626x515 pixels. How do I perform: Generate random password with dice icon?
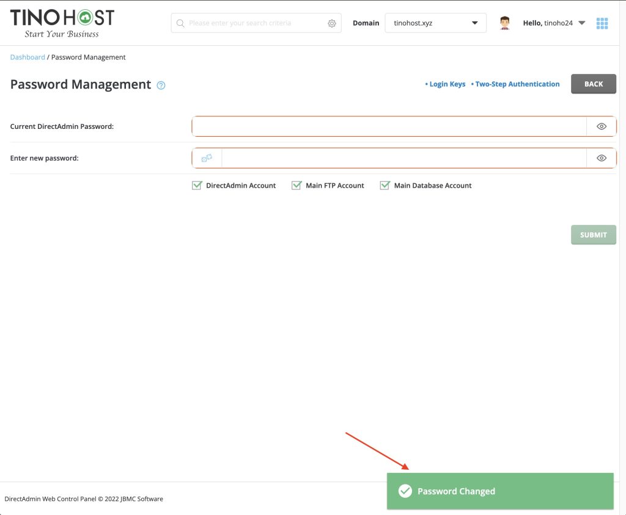pyautogui.click(x=207, y=158)
